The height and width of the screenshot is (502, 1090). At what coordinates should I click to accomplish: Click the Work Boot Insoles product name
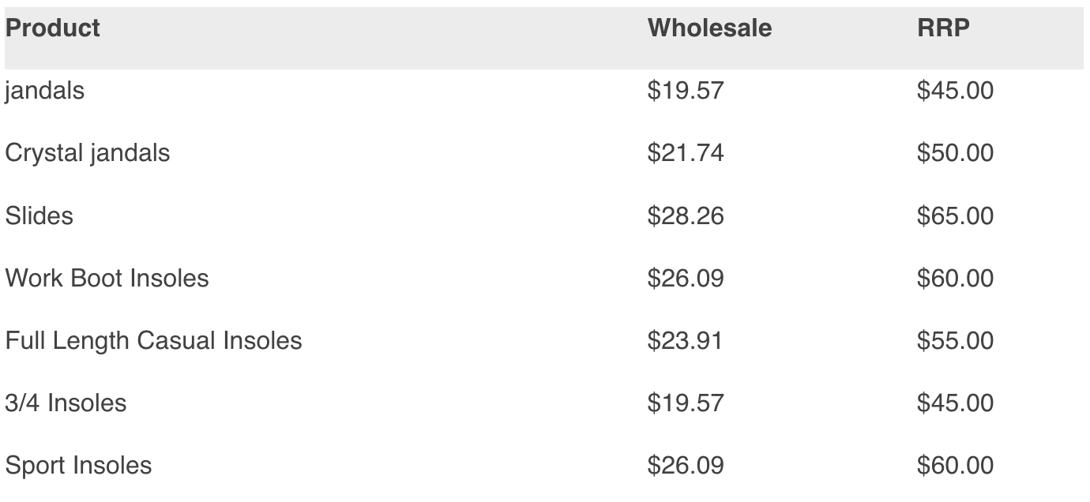tap(107, 278)
